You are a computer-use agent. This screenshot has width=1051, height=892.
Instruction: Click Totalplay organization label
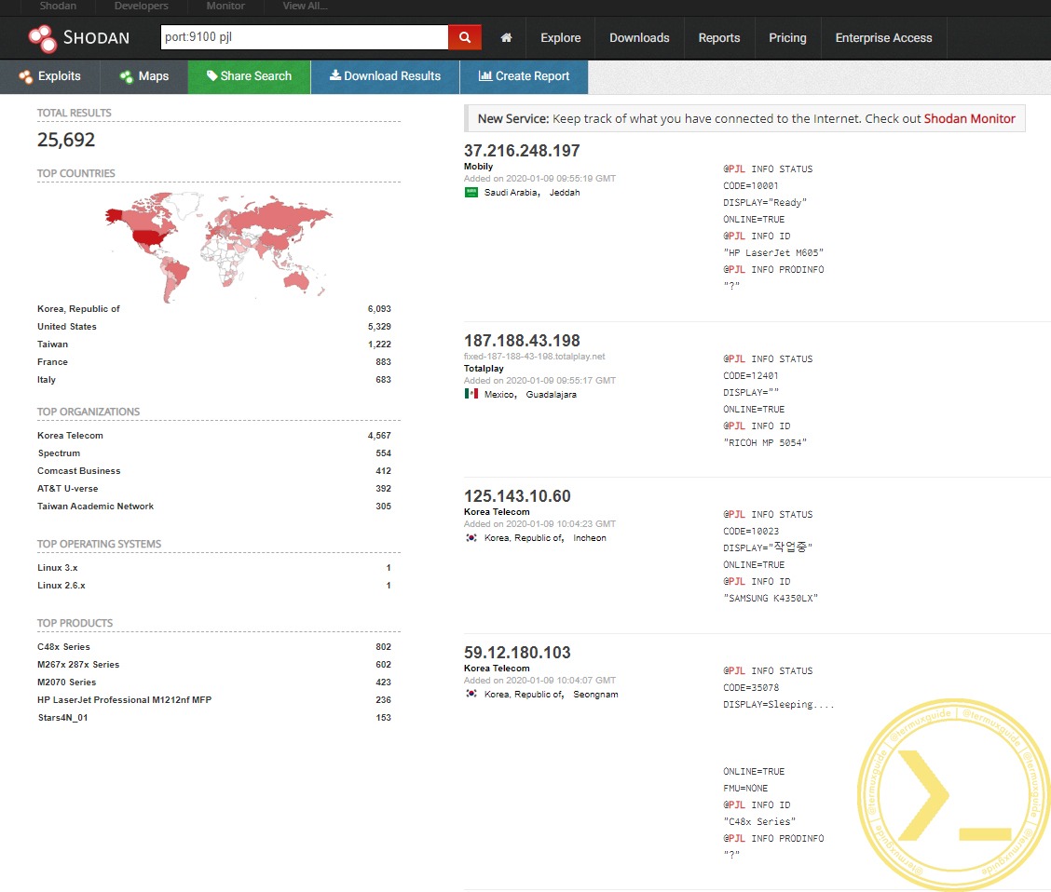484,369
